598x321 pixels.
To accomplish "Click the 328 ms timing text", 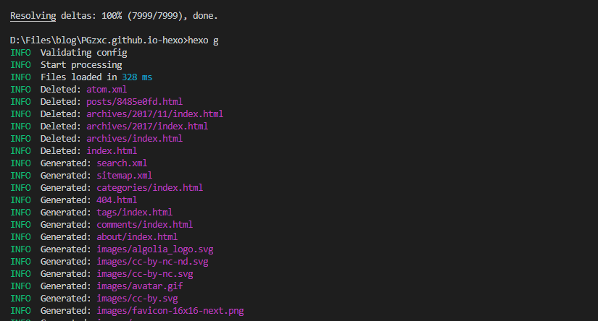I will coord(137,77).
